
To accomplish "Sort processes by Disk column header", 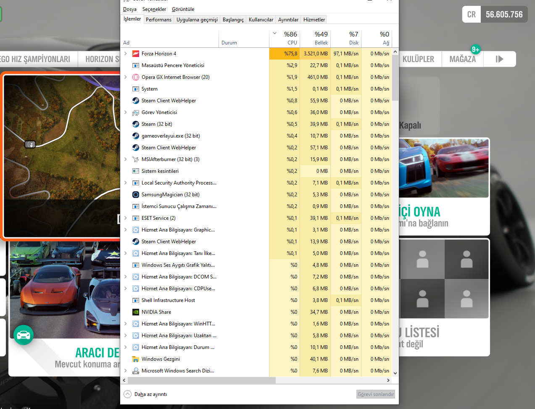I will pyautogui.click(x=346, y=38).
